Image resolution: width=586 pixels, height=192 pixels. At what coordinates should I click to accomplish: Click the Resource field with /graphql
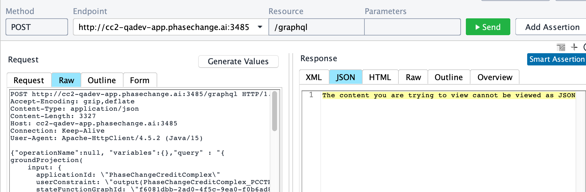(x=316, y=27)
